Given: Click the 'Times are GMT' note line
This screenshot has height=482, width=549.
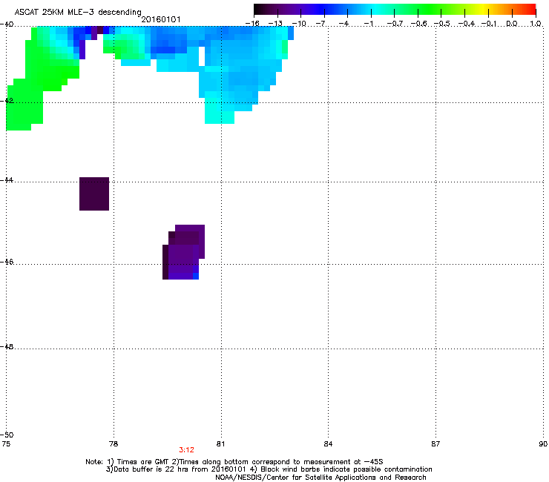Looking at the screenshot, I should point(234,462).
